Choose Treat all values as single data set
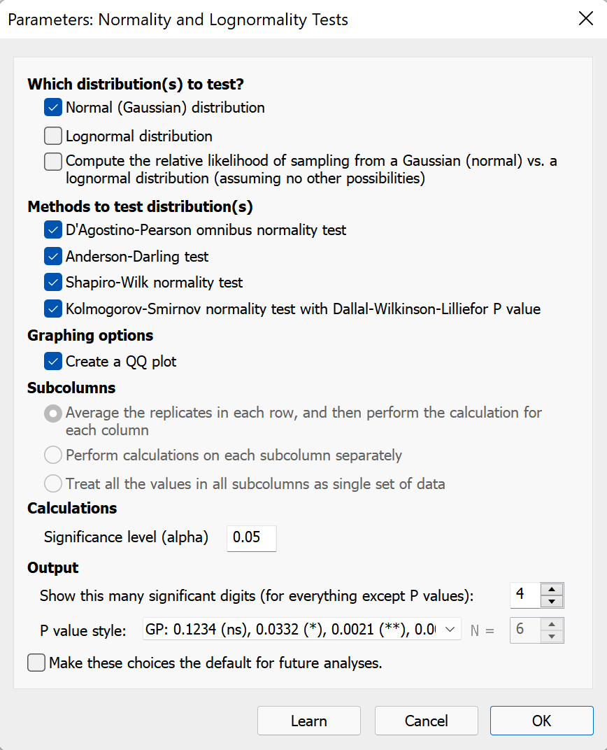This screenshot has width=607, height=750. [x=52, y=482]
